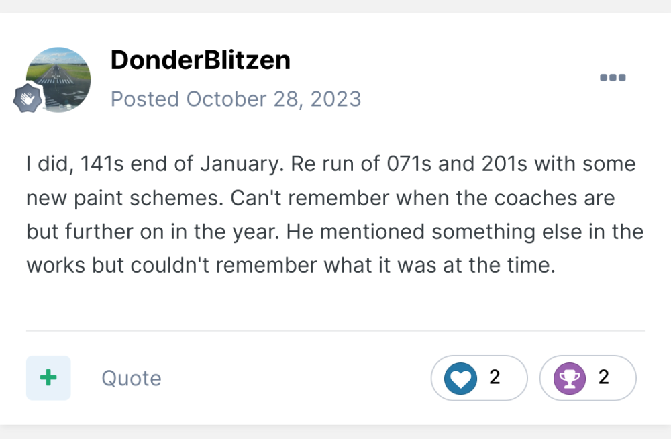Toggle the green plus multiquote button
The height and width of the screenshot is (439, 671).
click(x=48, y=378)
